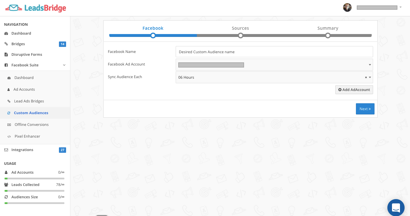The height and width of the screenshot is (216, 410).
Task: Click the Offline Conversions money icon
Action: coord(9,125)
